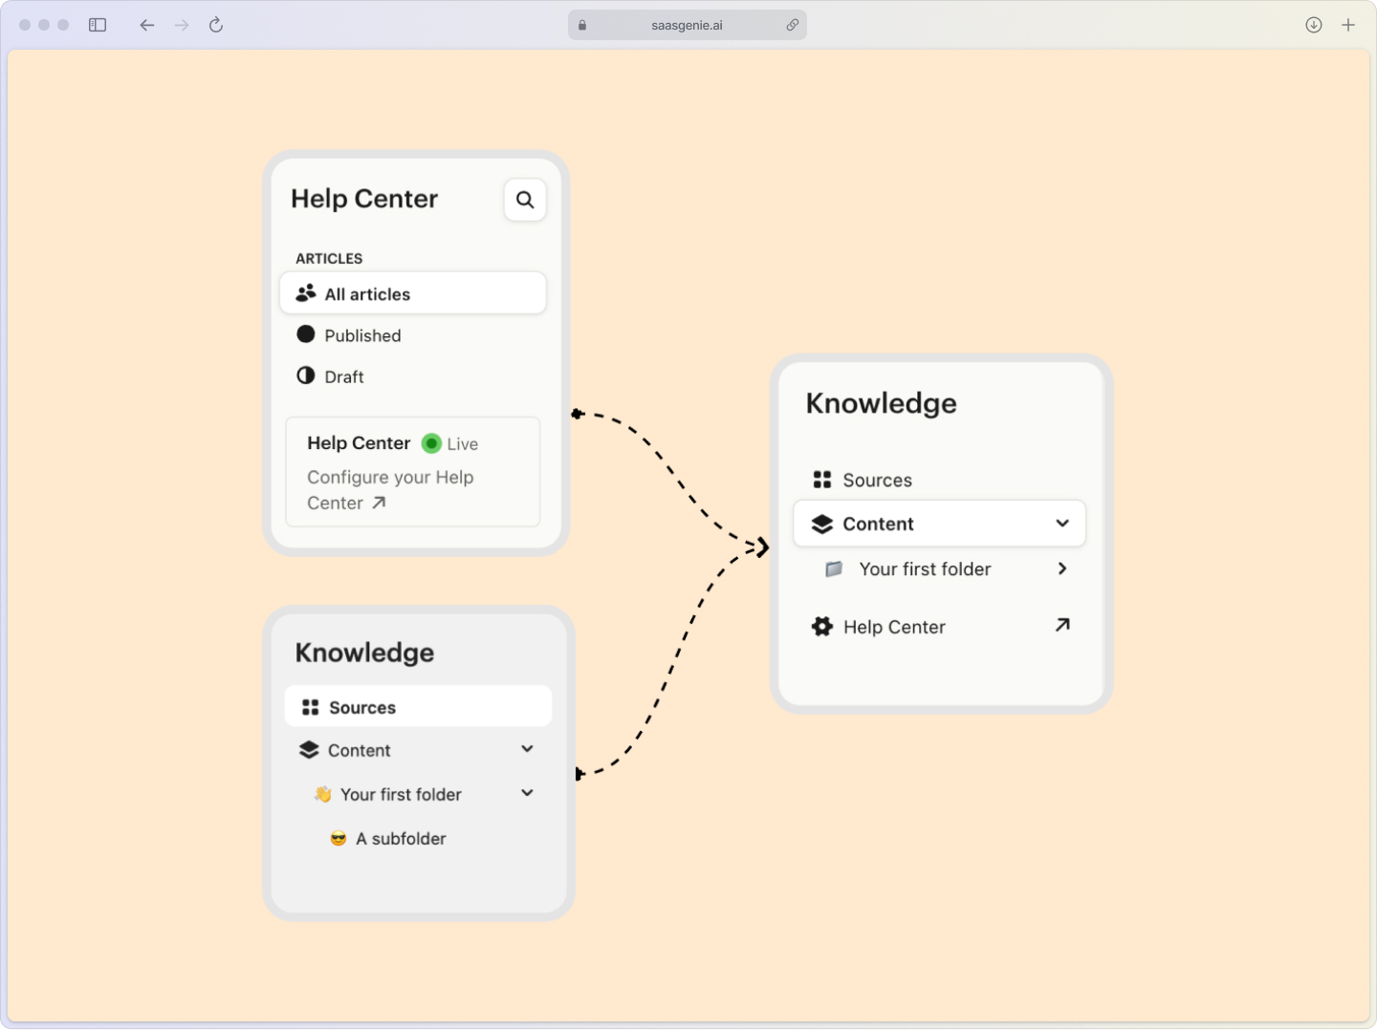Select the All articles people icon
Image resolution: width=1377 pixels, height=1030 pixels.
point(306,292)
